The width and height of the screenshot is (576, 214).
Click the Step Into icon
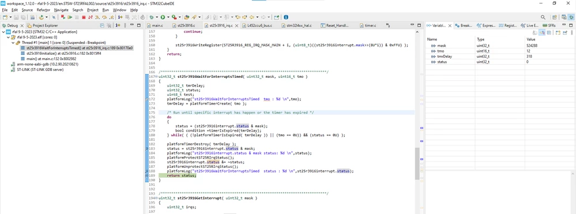[x=97, y=17]
